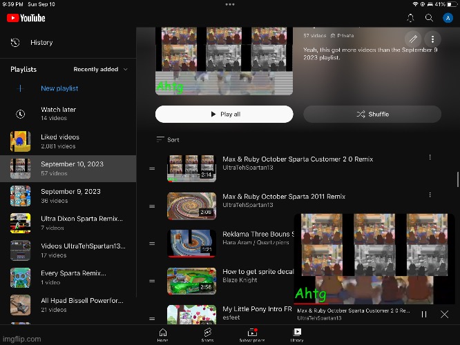This screenshot has width=460, height=345.
Task: Open the Ultra Dixon Sparta Remix playlist
Action: [x=68, y=223]
